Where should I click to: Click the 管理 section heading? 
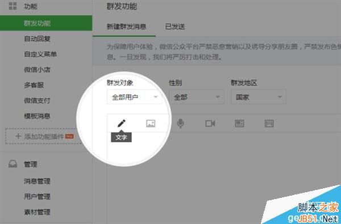[31, 164]
